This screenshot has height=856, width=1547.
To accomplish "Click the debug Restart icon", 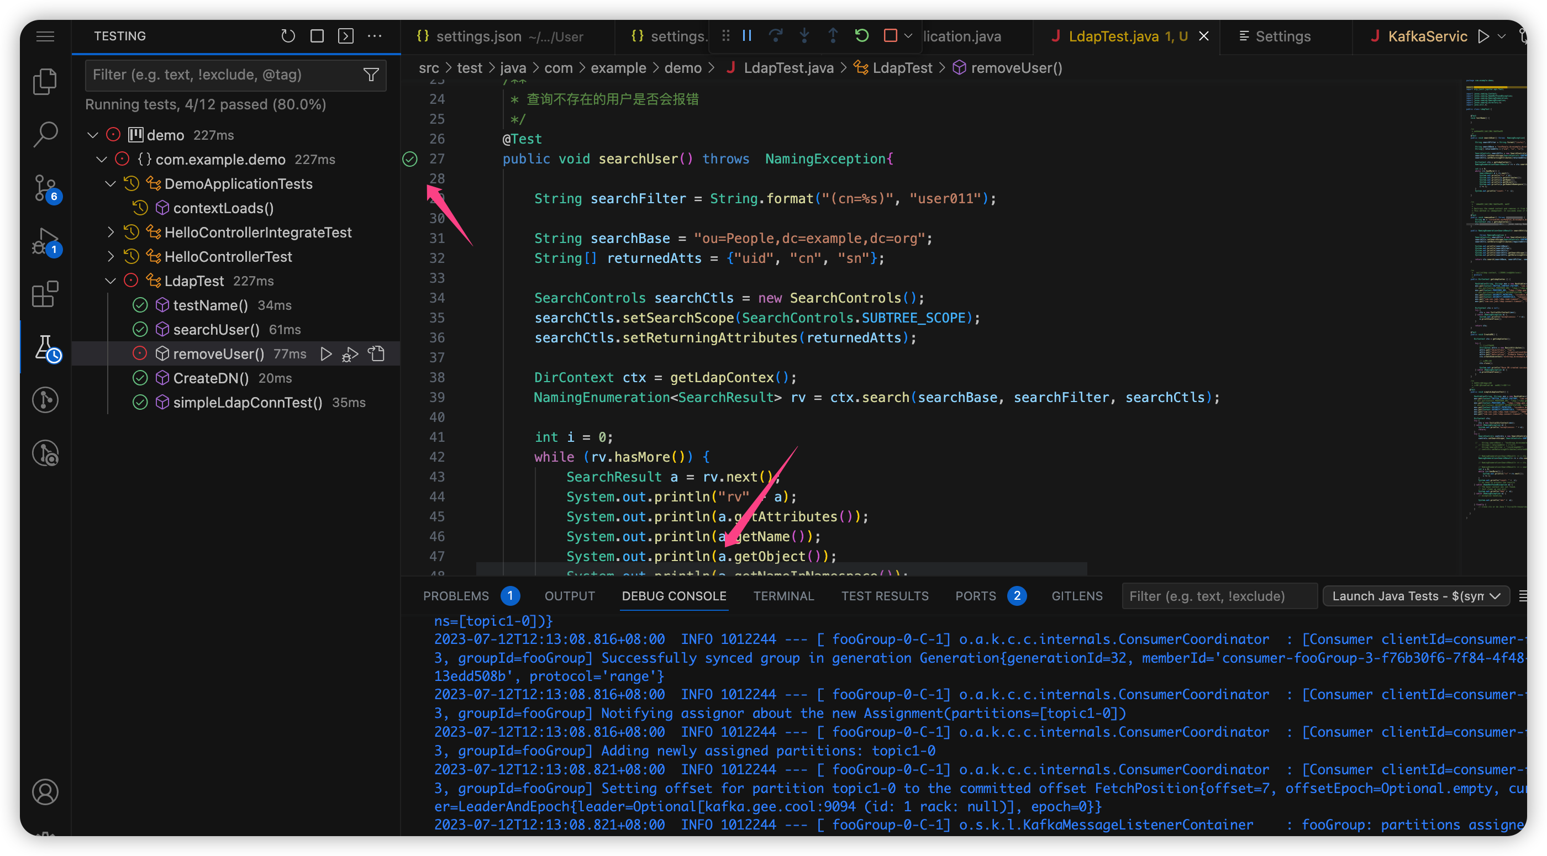I will tap(861, 35).
